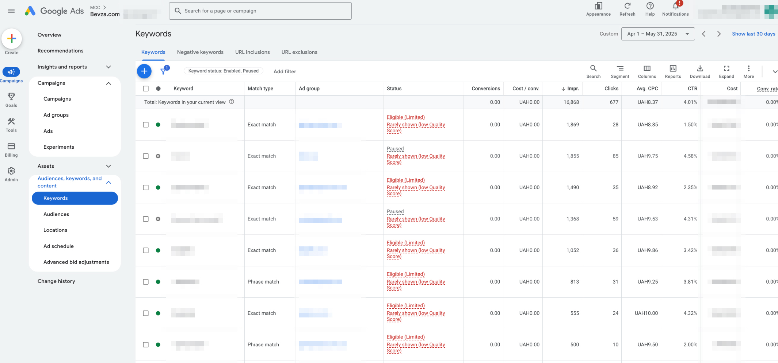This screenshot has width=778, height=363.
Task: Open Tools in left sidebar
Action: [11, 125]
